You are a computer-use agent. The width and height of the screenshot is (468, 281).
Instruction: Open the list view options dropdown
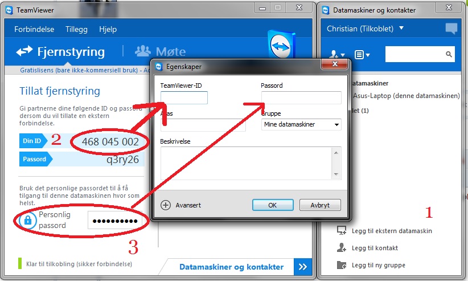[362, 55]
